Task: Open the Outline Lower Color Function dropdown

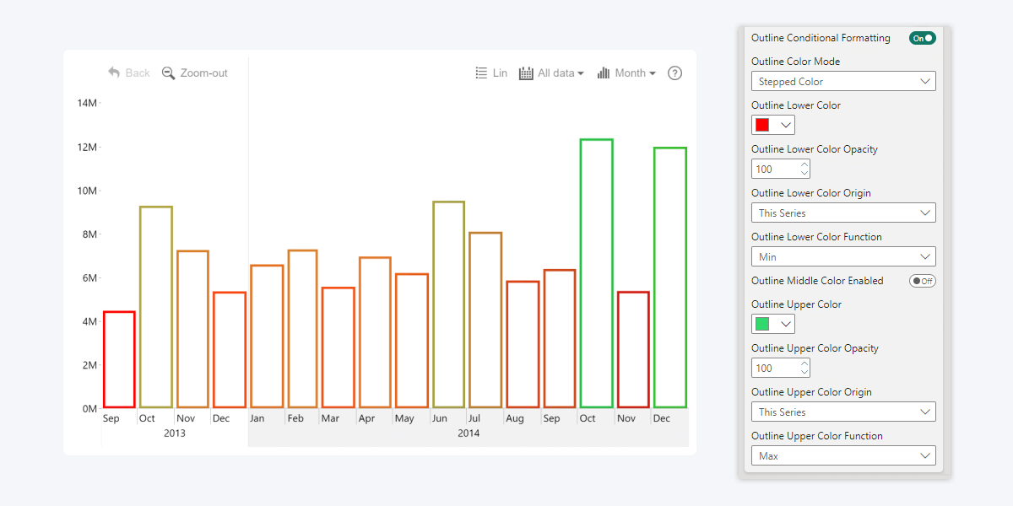Action: point(842,256)
